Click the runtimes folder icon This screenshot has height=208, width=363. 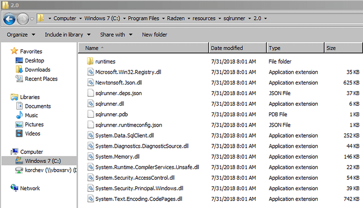point(90,61)
